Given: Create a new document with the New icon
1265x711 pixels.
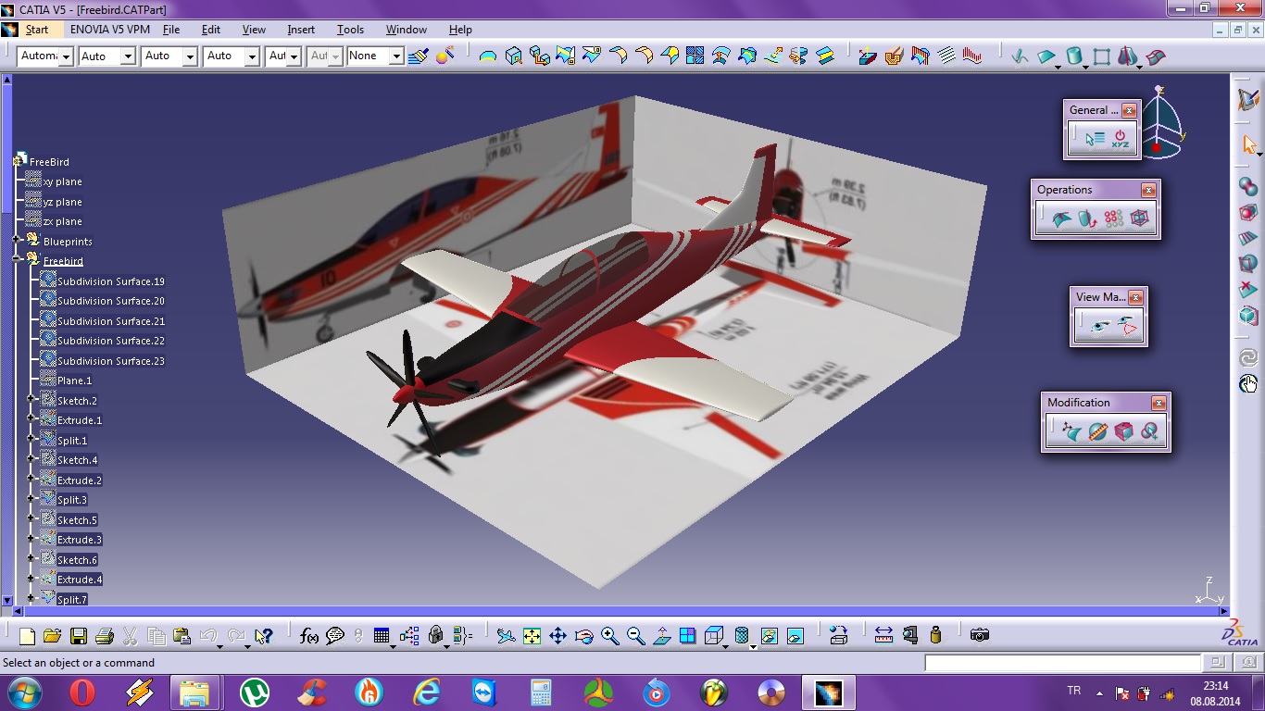Looking at the screenshot, I should point(27,636).
